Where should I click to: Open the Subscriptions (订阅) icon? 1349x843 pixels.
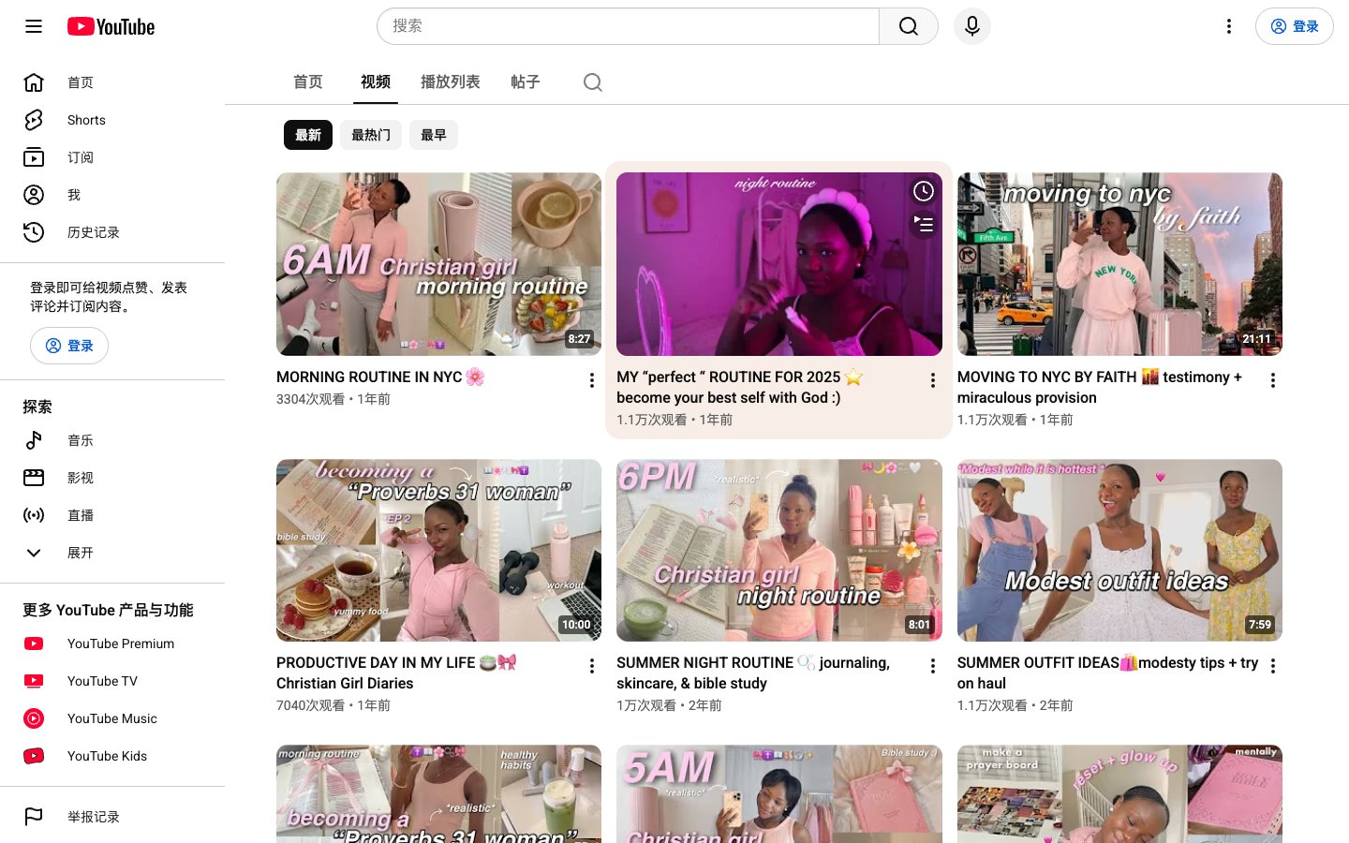coord(34,157)
